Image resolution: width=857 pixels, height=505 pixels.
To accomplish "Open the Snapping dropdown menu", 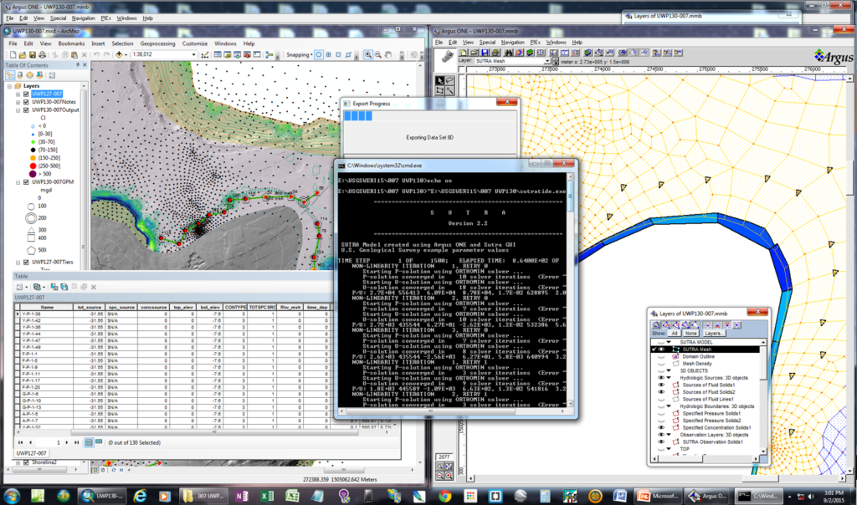I will tap(300, 54).
